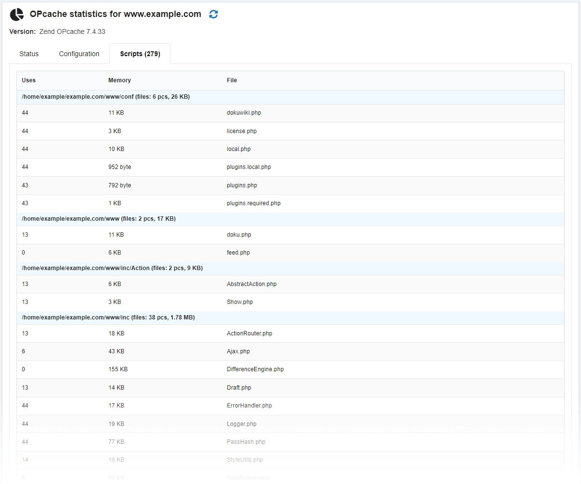Click the OPcache pie chart icon
This screenshot has width=581, height=484.
click(17, 15)
